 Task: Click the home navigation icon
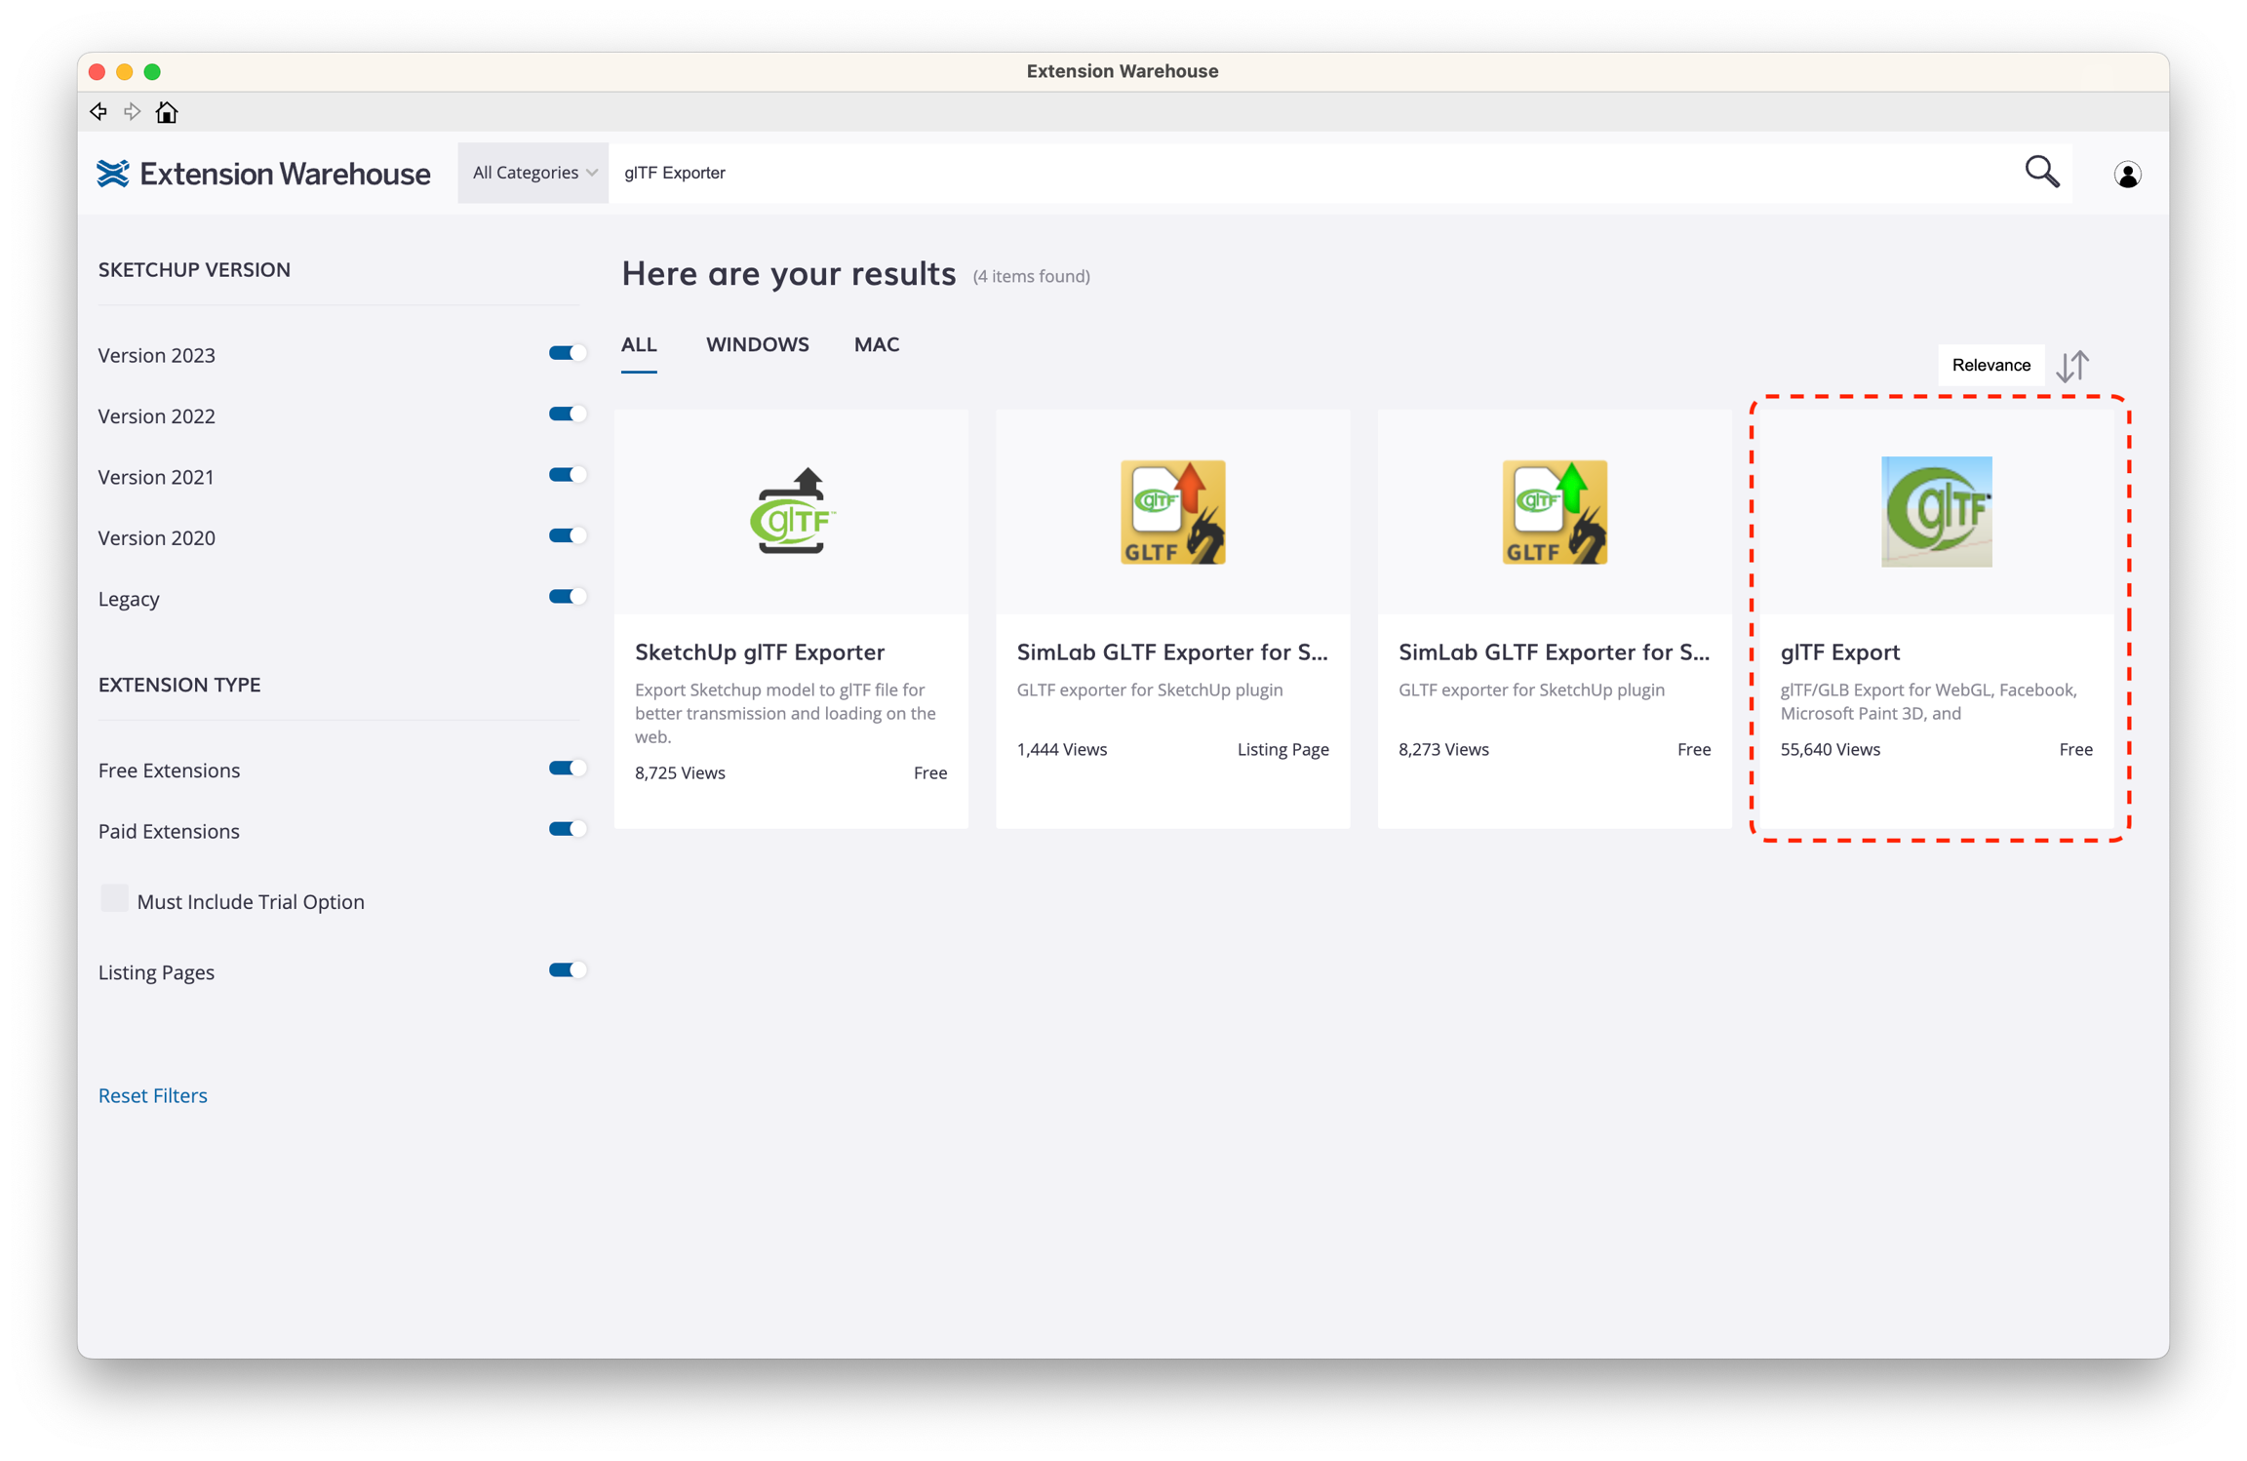[167, 112]
